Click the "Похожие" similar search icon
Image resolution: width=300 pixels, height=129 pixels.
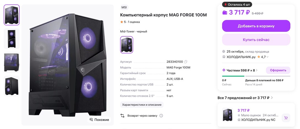pyautogui.click(x=91, y=120)
